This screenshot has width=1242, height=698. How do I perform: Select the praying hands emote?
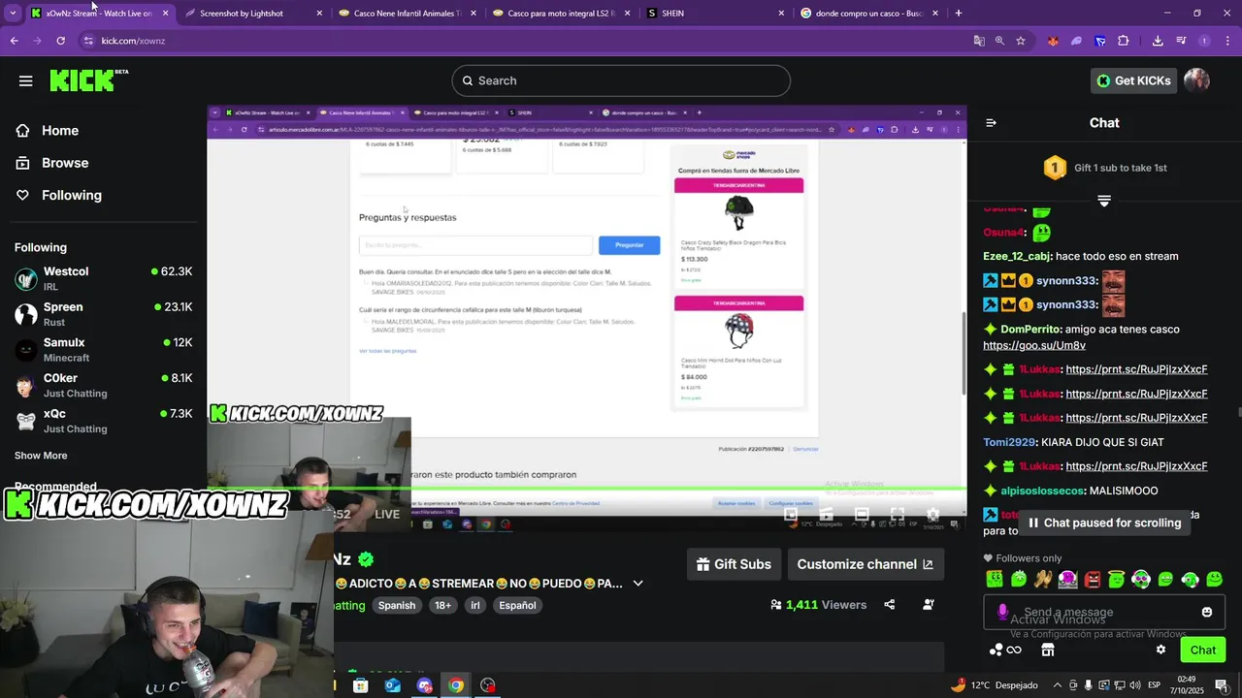[1043, 580]
